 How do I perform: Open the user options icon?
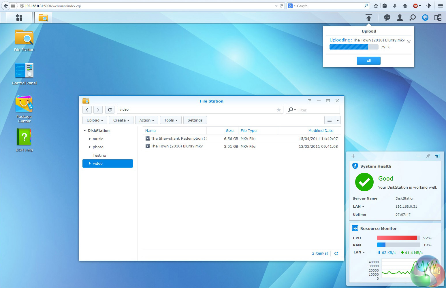click(400, 18)
